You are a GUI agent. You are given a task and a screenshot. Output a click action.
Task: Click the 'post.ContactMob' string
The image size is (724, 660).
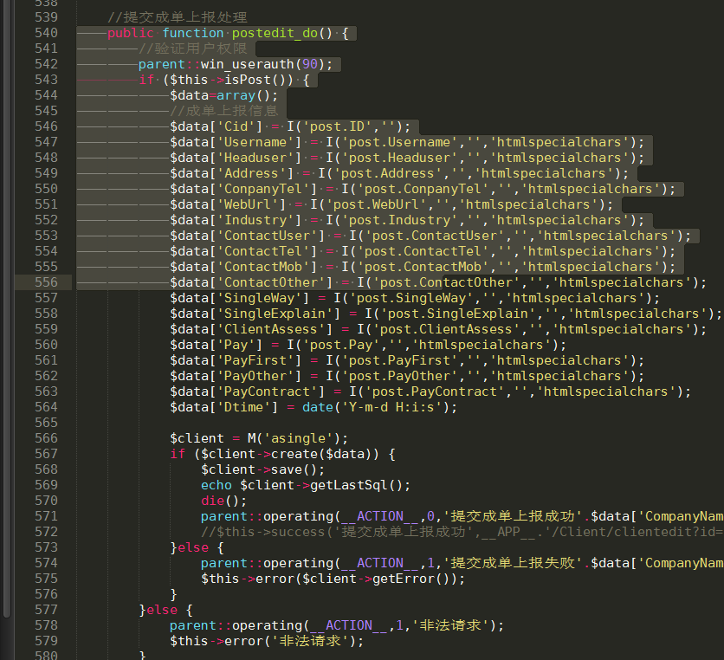(423, 267)
